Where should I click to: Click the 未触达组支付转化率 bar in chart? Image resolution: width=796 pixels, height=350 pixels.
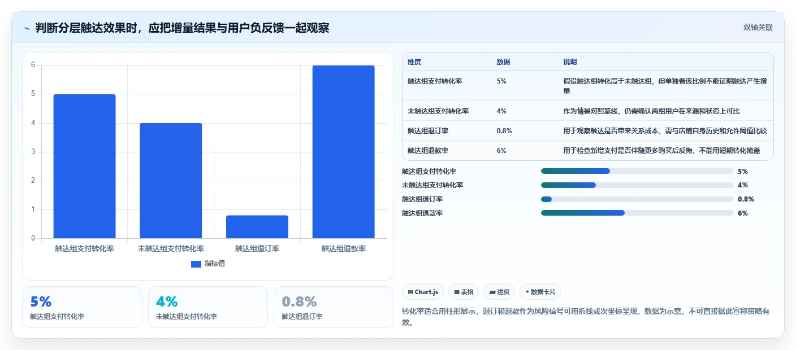171,181
